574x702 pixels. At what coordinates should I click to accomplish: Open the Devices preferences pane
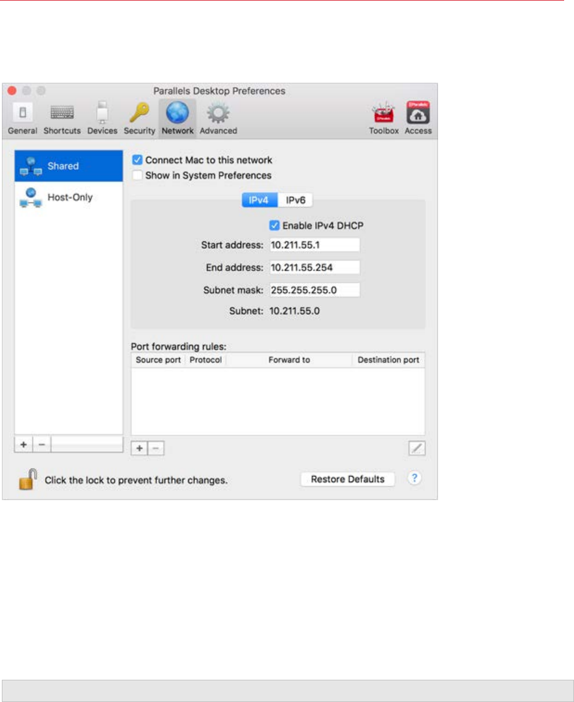(102, 119)
